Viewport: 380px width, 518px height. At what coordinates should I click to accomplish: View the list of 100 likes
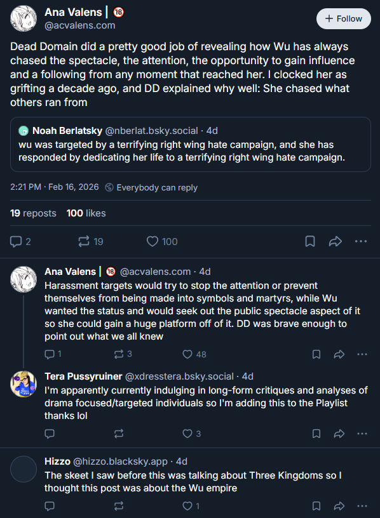pos(86,213)
